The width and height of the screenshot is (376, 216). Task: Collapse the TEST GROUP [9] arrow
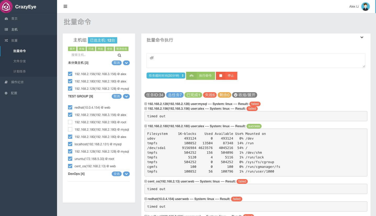coord(126,96)
